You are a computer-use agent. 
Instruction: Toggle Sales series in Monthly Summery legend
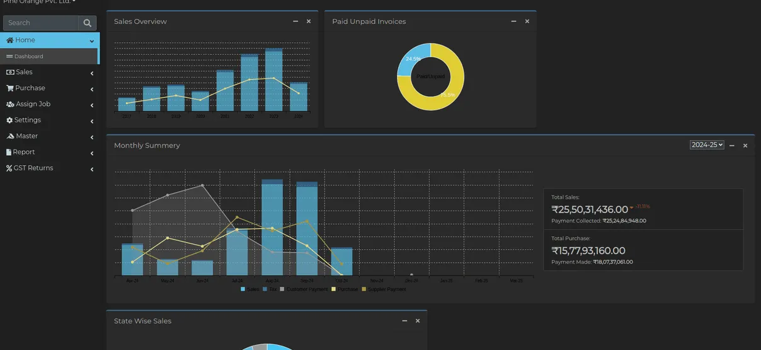(249, 289)
